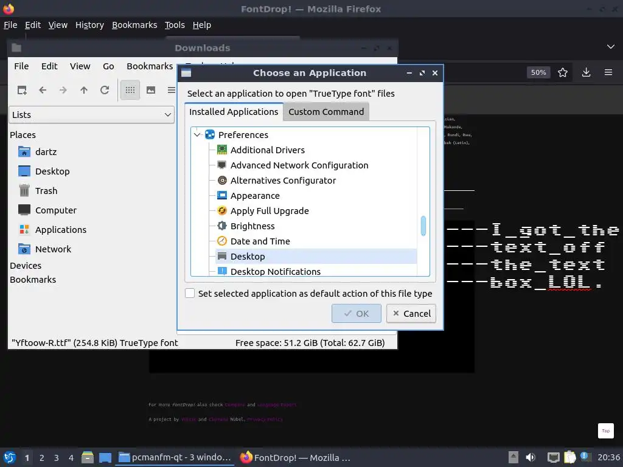The width and height of the screenshot is (623, 467).
Task: Open the Lists side pane dropdown
Action: 91,115
